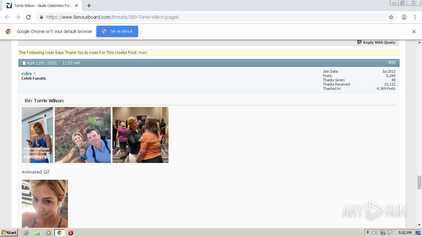
Task: Open the media player taskbar icon
Action: 48,233
